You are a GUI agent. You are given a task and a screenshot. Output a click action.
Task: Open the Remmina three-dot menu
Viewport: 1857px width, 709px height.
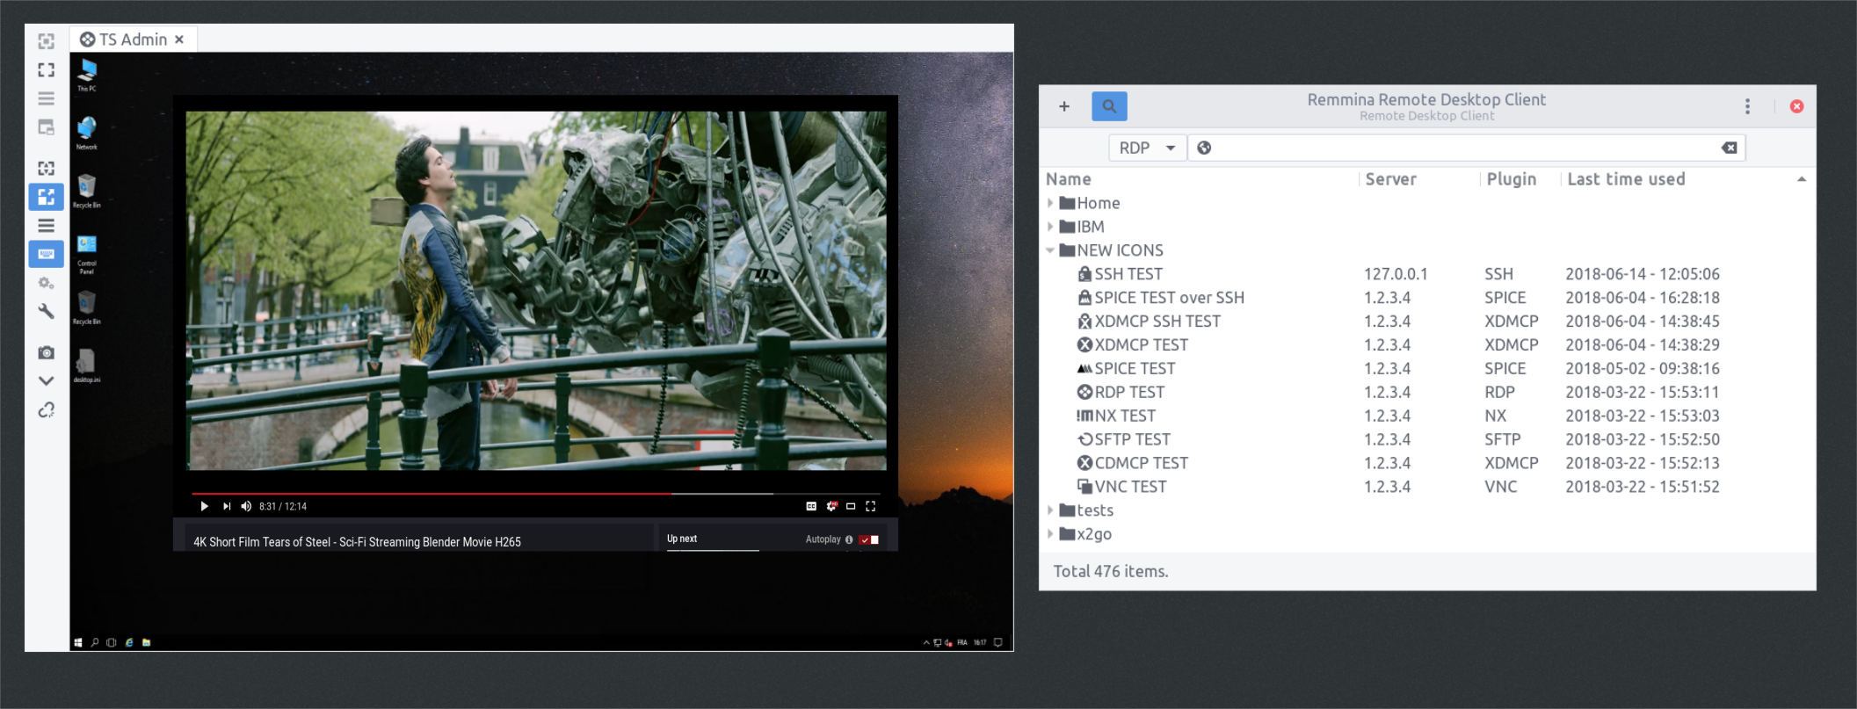click(x=1747, y=106)
